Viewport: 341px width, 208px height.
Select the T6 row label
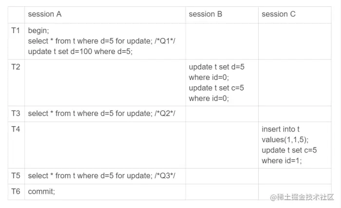coord(16,191)
